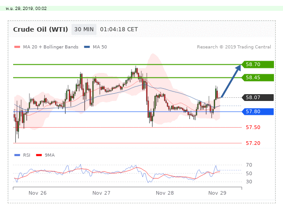
Task: Click the 57.80 pivot level tag
Action: (258, 112)
